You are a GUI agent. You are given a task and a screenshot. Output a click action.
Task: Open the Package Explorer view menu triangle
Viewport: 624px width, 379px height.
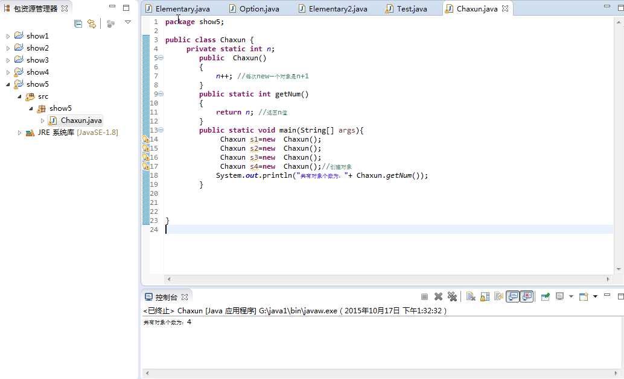128,22
